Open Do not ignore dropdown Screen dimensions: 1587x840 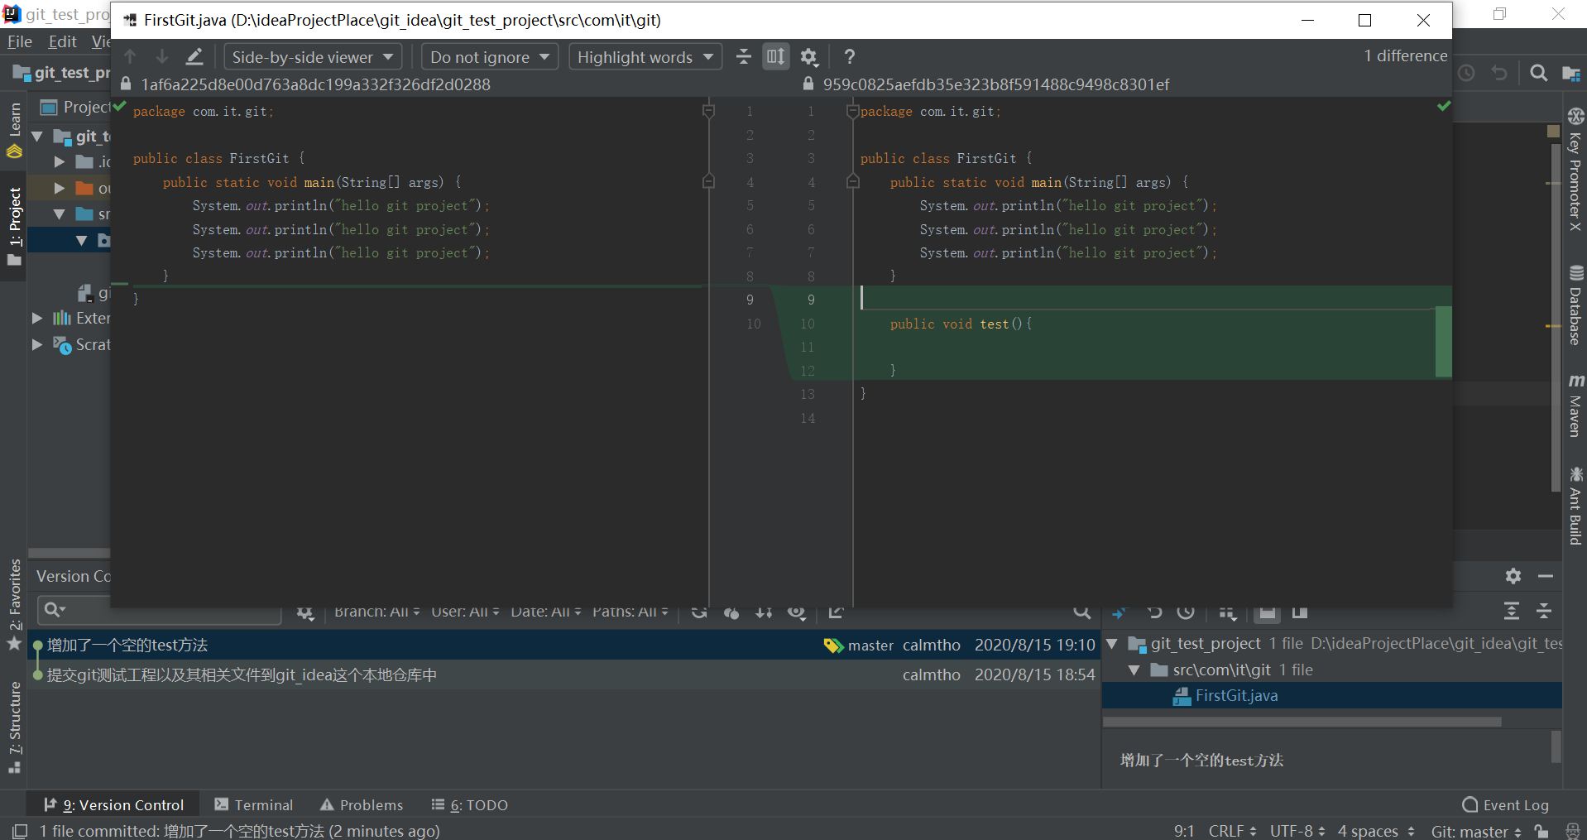490,57
